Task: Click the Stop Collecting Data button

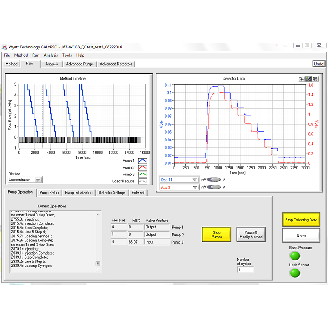Action: [301, 220]
